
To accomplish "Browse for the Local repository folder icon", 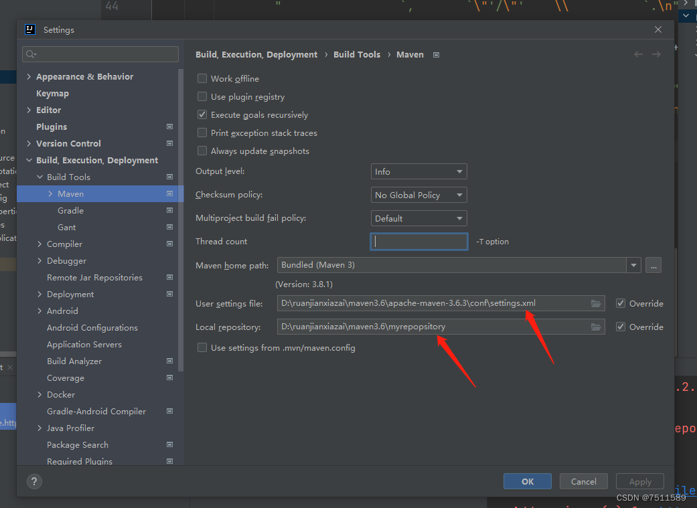I will click(x=596, y=327).
